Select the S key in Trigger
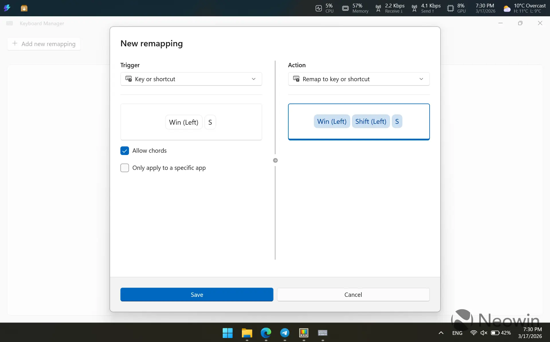Image resolution: width=550 pixels, height=342 pixels. (x=210, y=122)
